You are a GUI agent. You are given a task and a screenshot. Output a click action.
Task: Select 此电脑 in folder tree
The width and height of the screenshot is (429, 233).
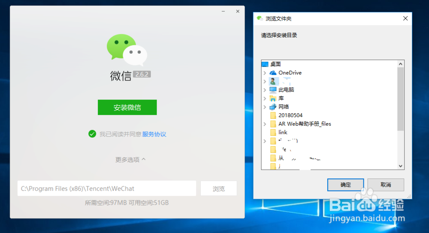[x=286, y=90]
